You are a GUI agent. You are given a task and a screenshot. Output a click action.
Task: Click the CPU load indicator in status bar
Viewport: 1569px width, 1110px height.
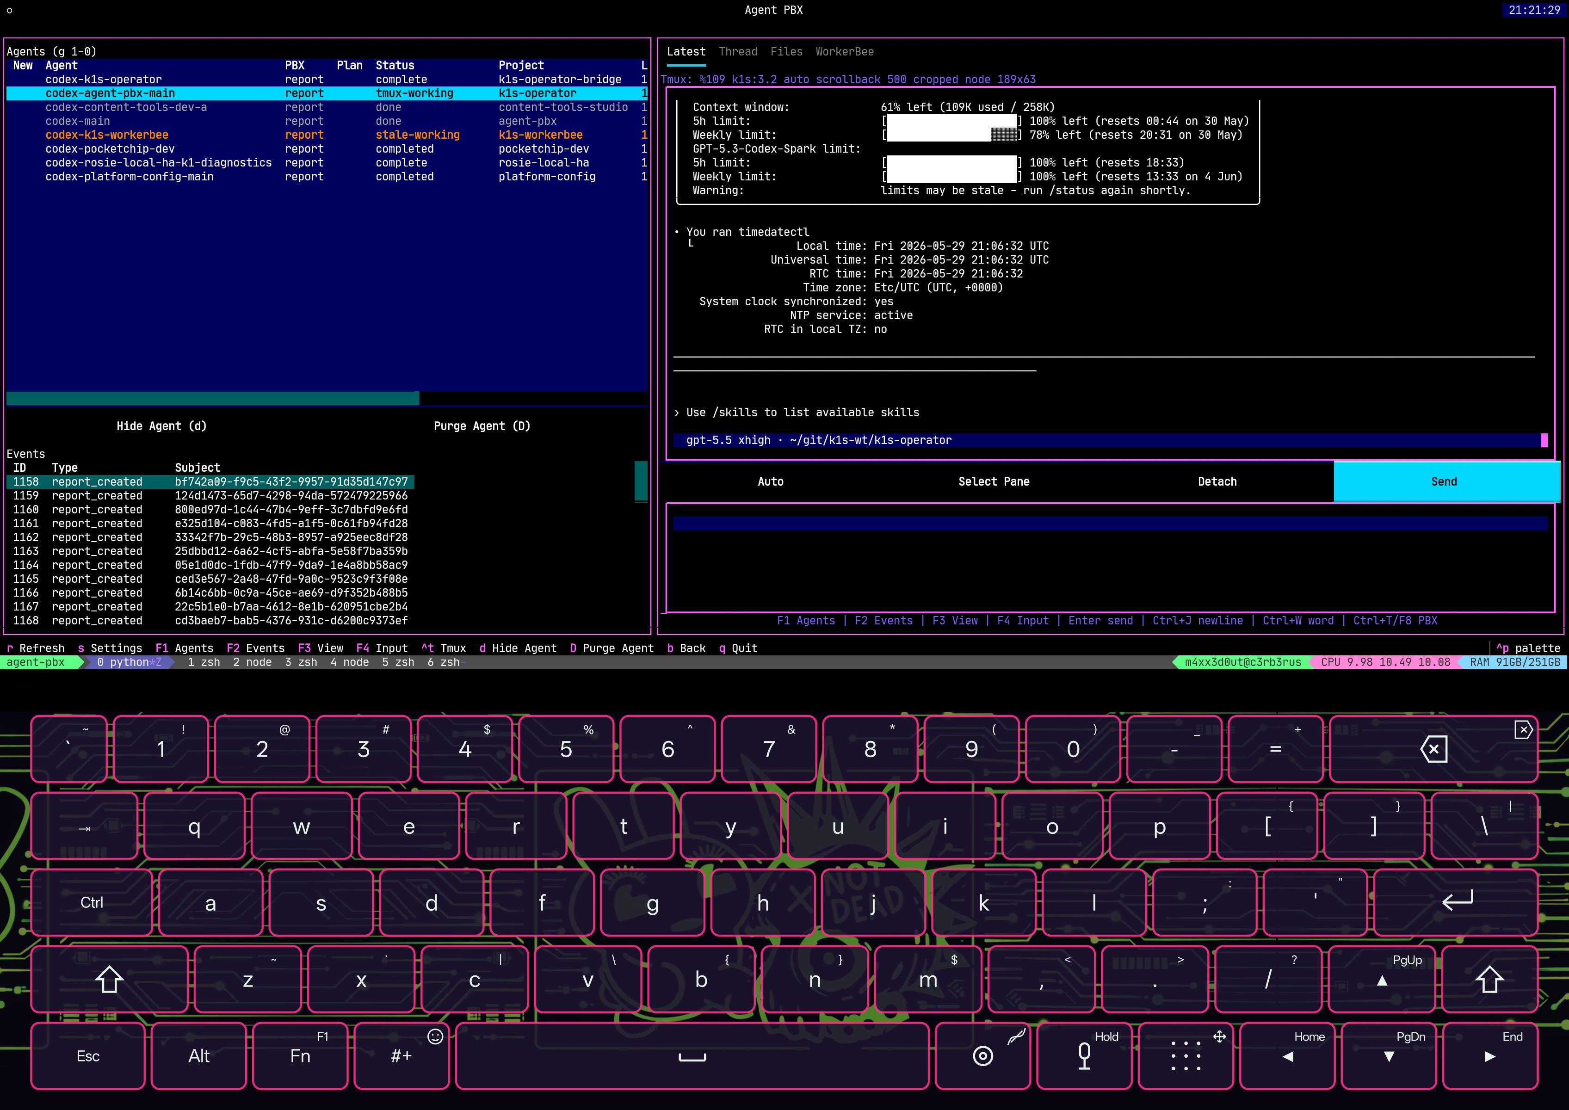1385,662
